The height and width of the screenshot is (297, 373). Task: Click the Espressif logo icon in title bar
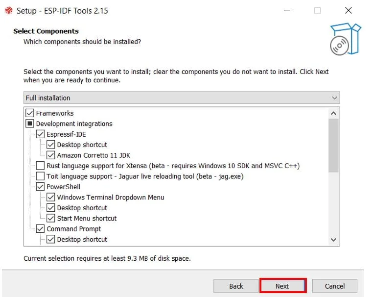pos(8,10)
